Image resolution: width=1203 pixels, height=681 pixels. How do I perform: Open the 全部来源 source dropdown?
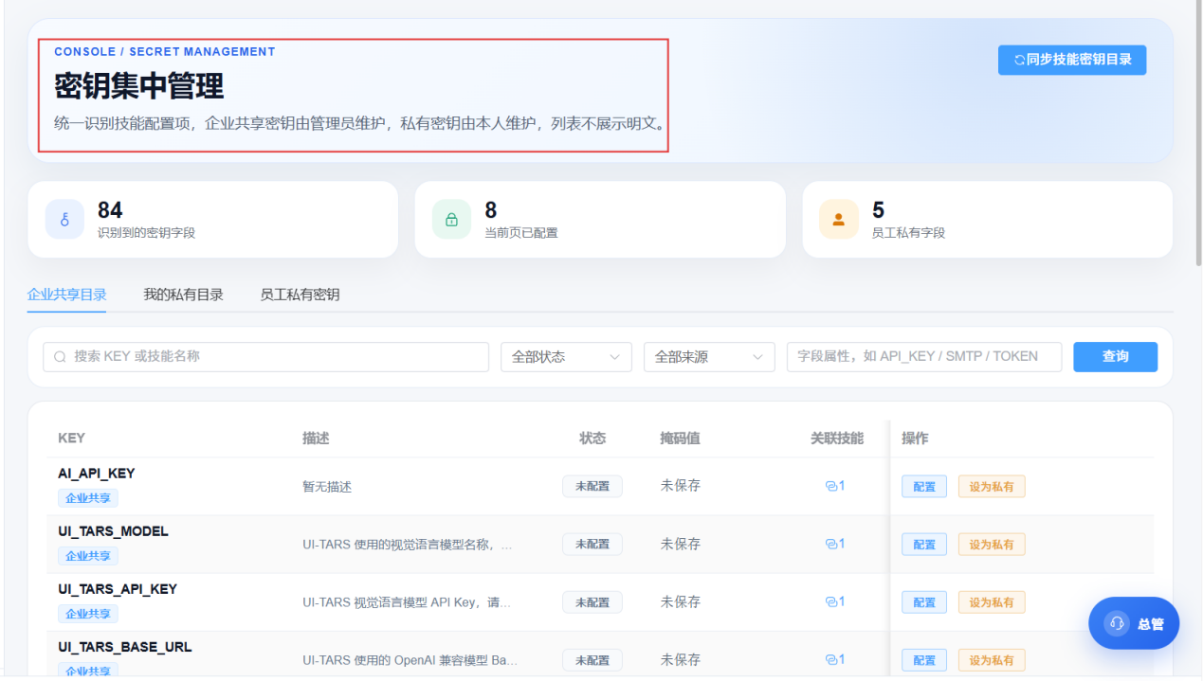pyautogui.click(x=709, y=357)
